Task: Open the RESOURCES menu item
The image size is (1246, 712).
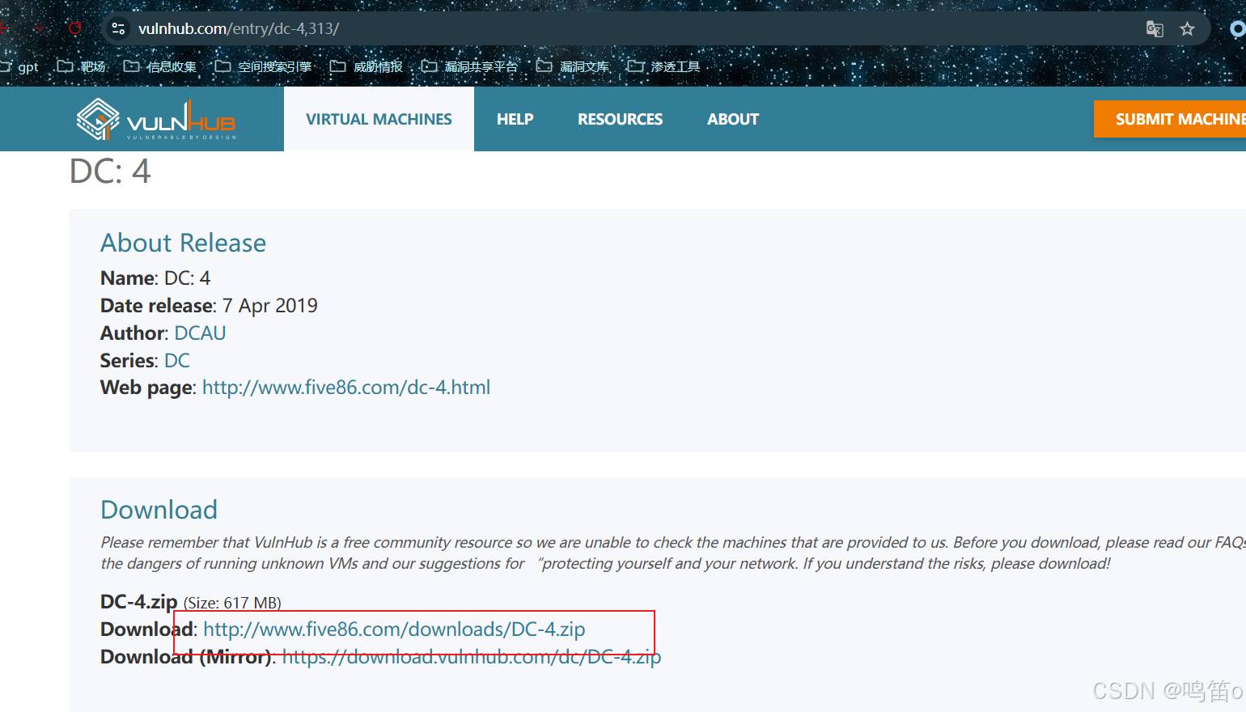Action: pyautogui.click(x=620, y=119)
